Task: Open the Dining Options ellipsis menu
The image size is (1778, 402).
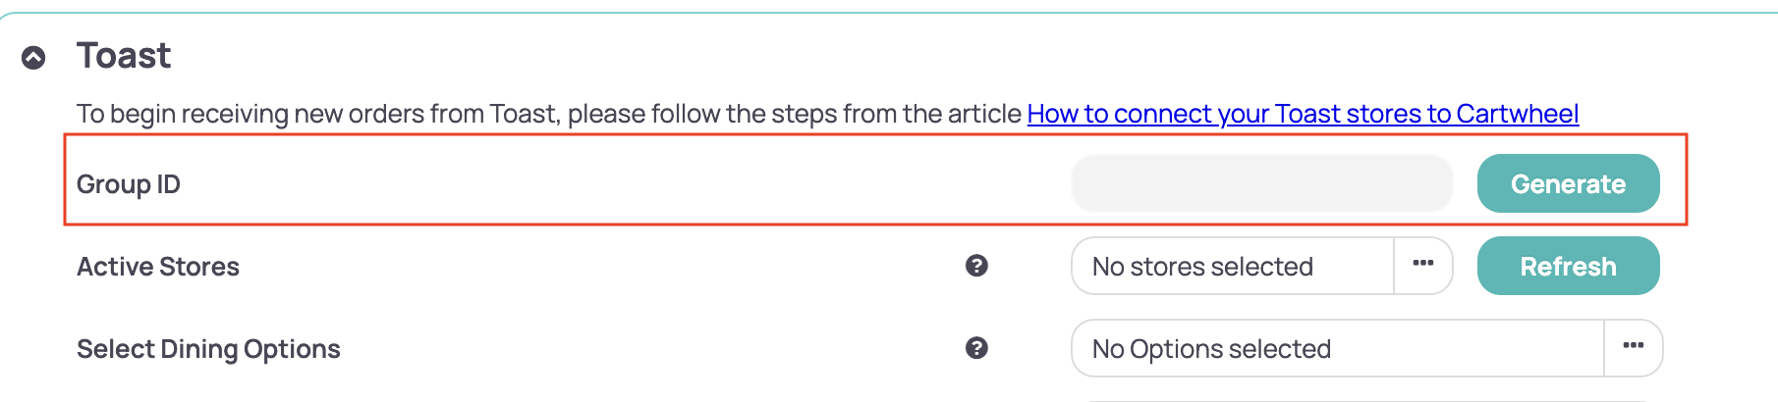Action: point(1633,347)
